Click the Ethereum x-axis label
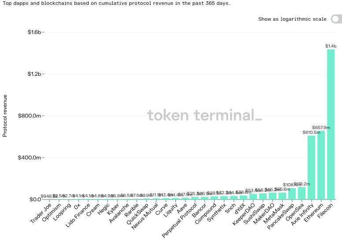Image resolution: width=342 pixels, height=240 pixels. [x=314, y=212]
